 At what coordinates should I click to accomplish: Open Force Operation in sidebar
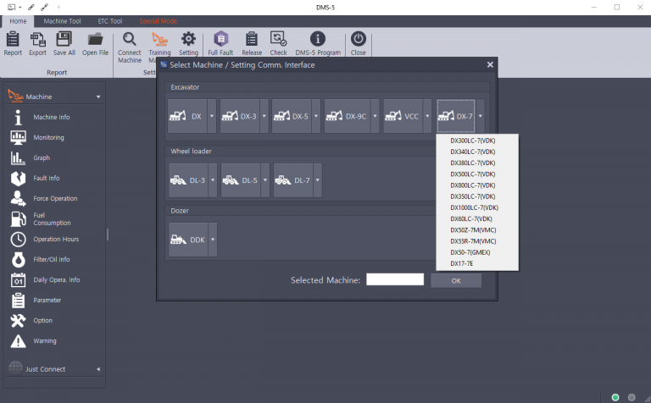click(55, 199)
